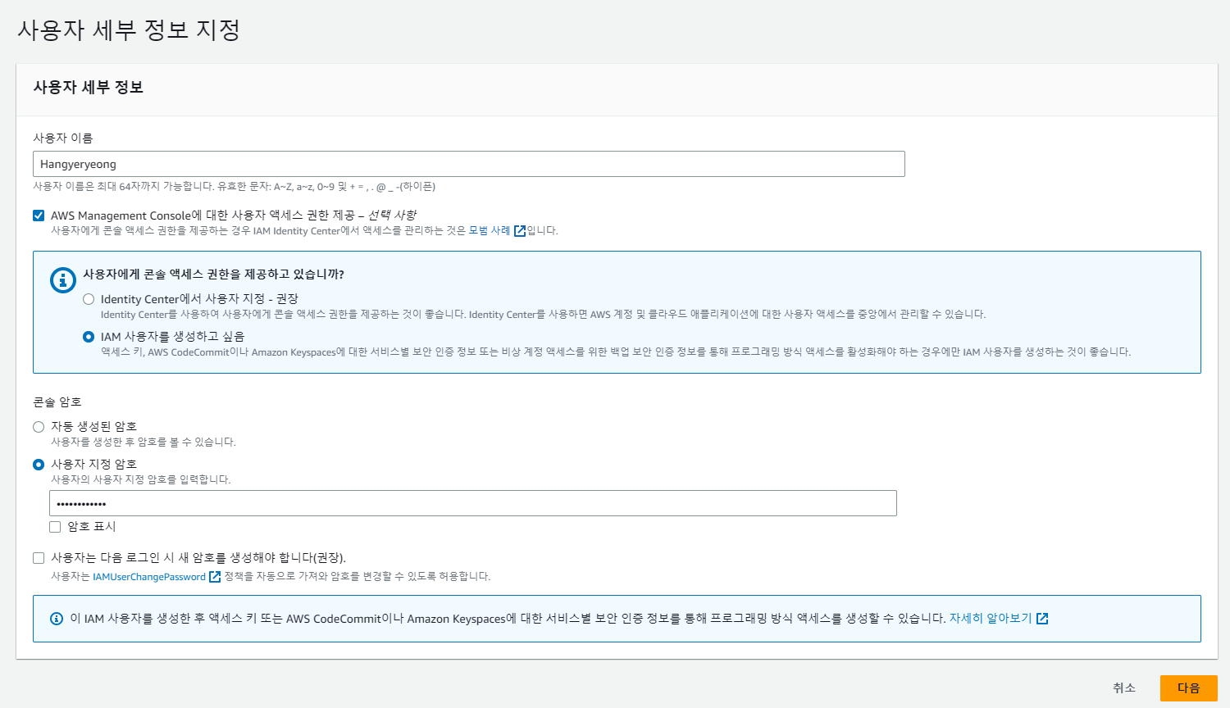Click the 취소 cancel button
This screenshot has width=1230, height=708.
pyautogui.click(x=1124, y=688)
